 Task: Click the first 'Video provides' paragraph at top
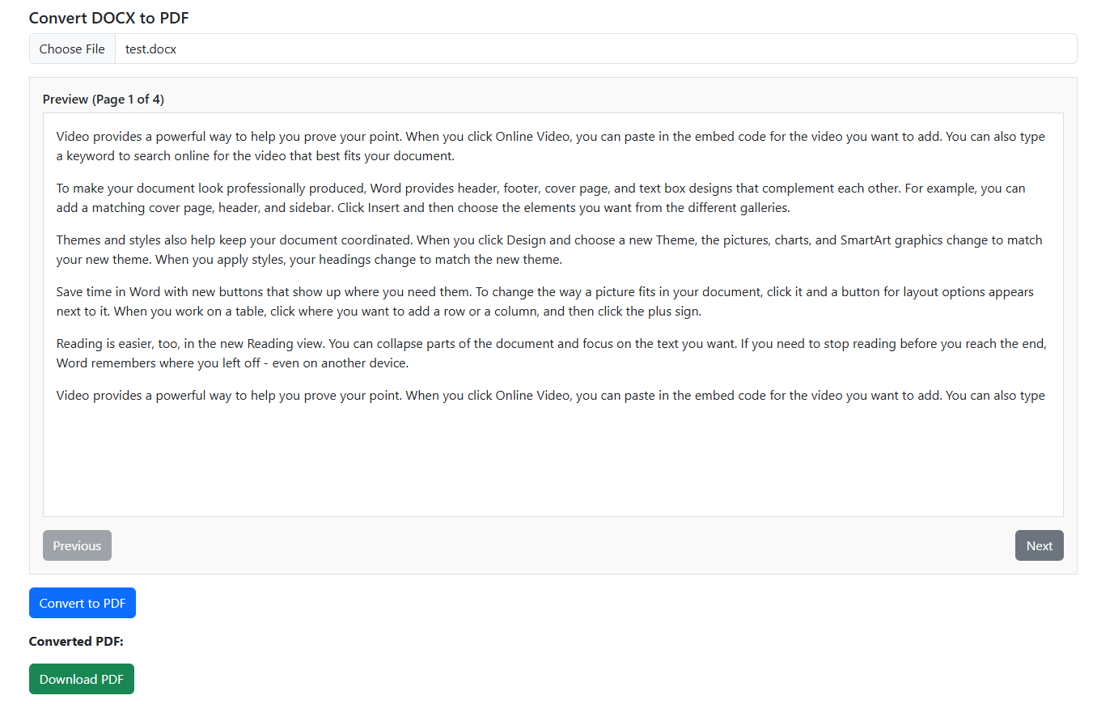click(x=551, y=146)
